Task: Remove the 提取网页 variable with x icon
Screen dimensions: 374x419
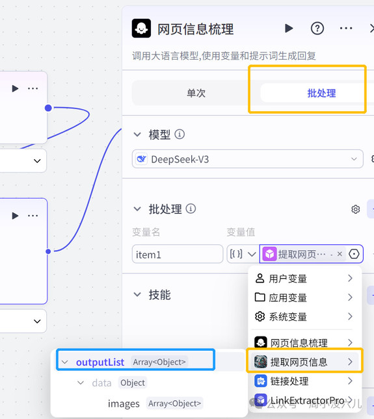Action: [x=340, y=254]
